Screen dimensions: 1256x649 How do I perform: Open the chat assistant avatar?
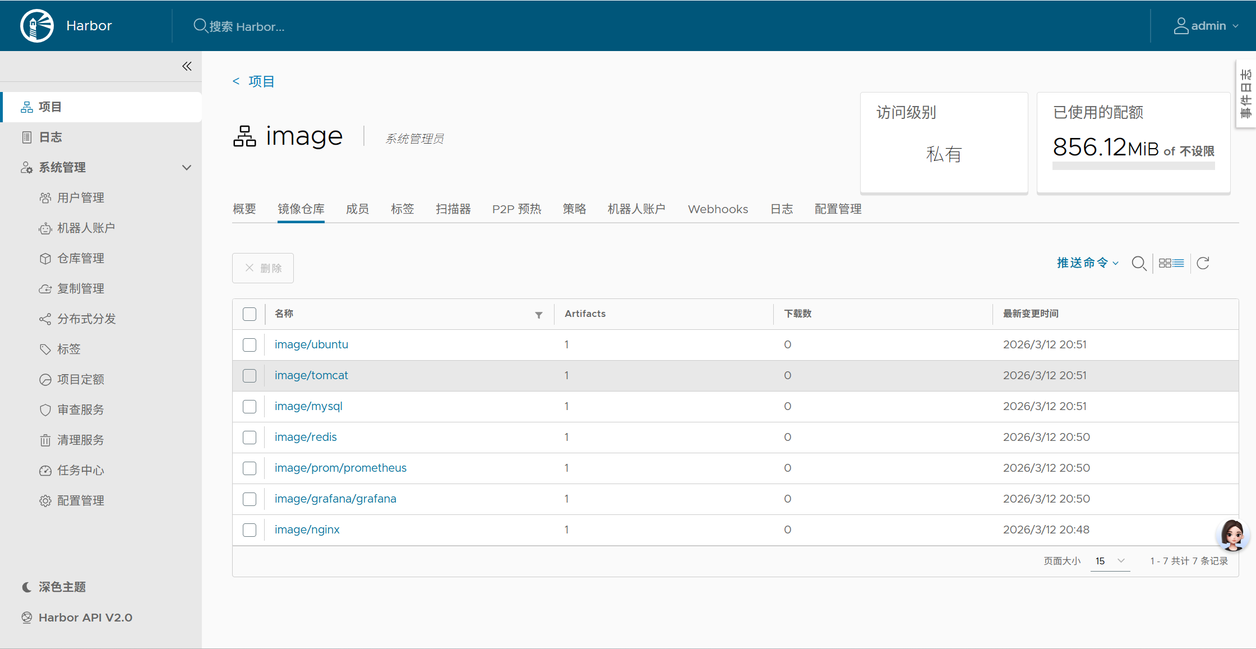[1232, 535]
